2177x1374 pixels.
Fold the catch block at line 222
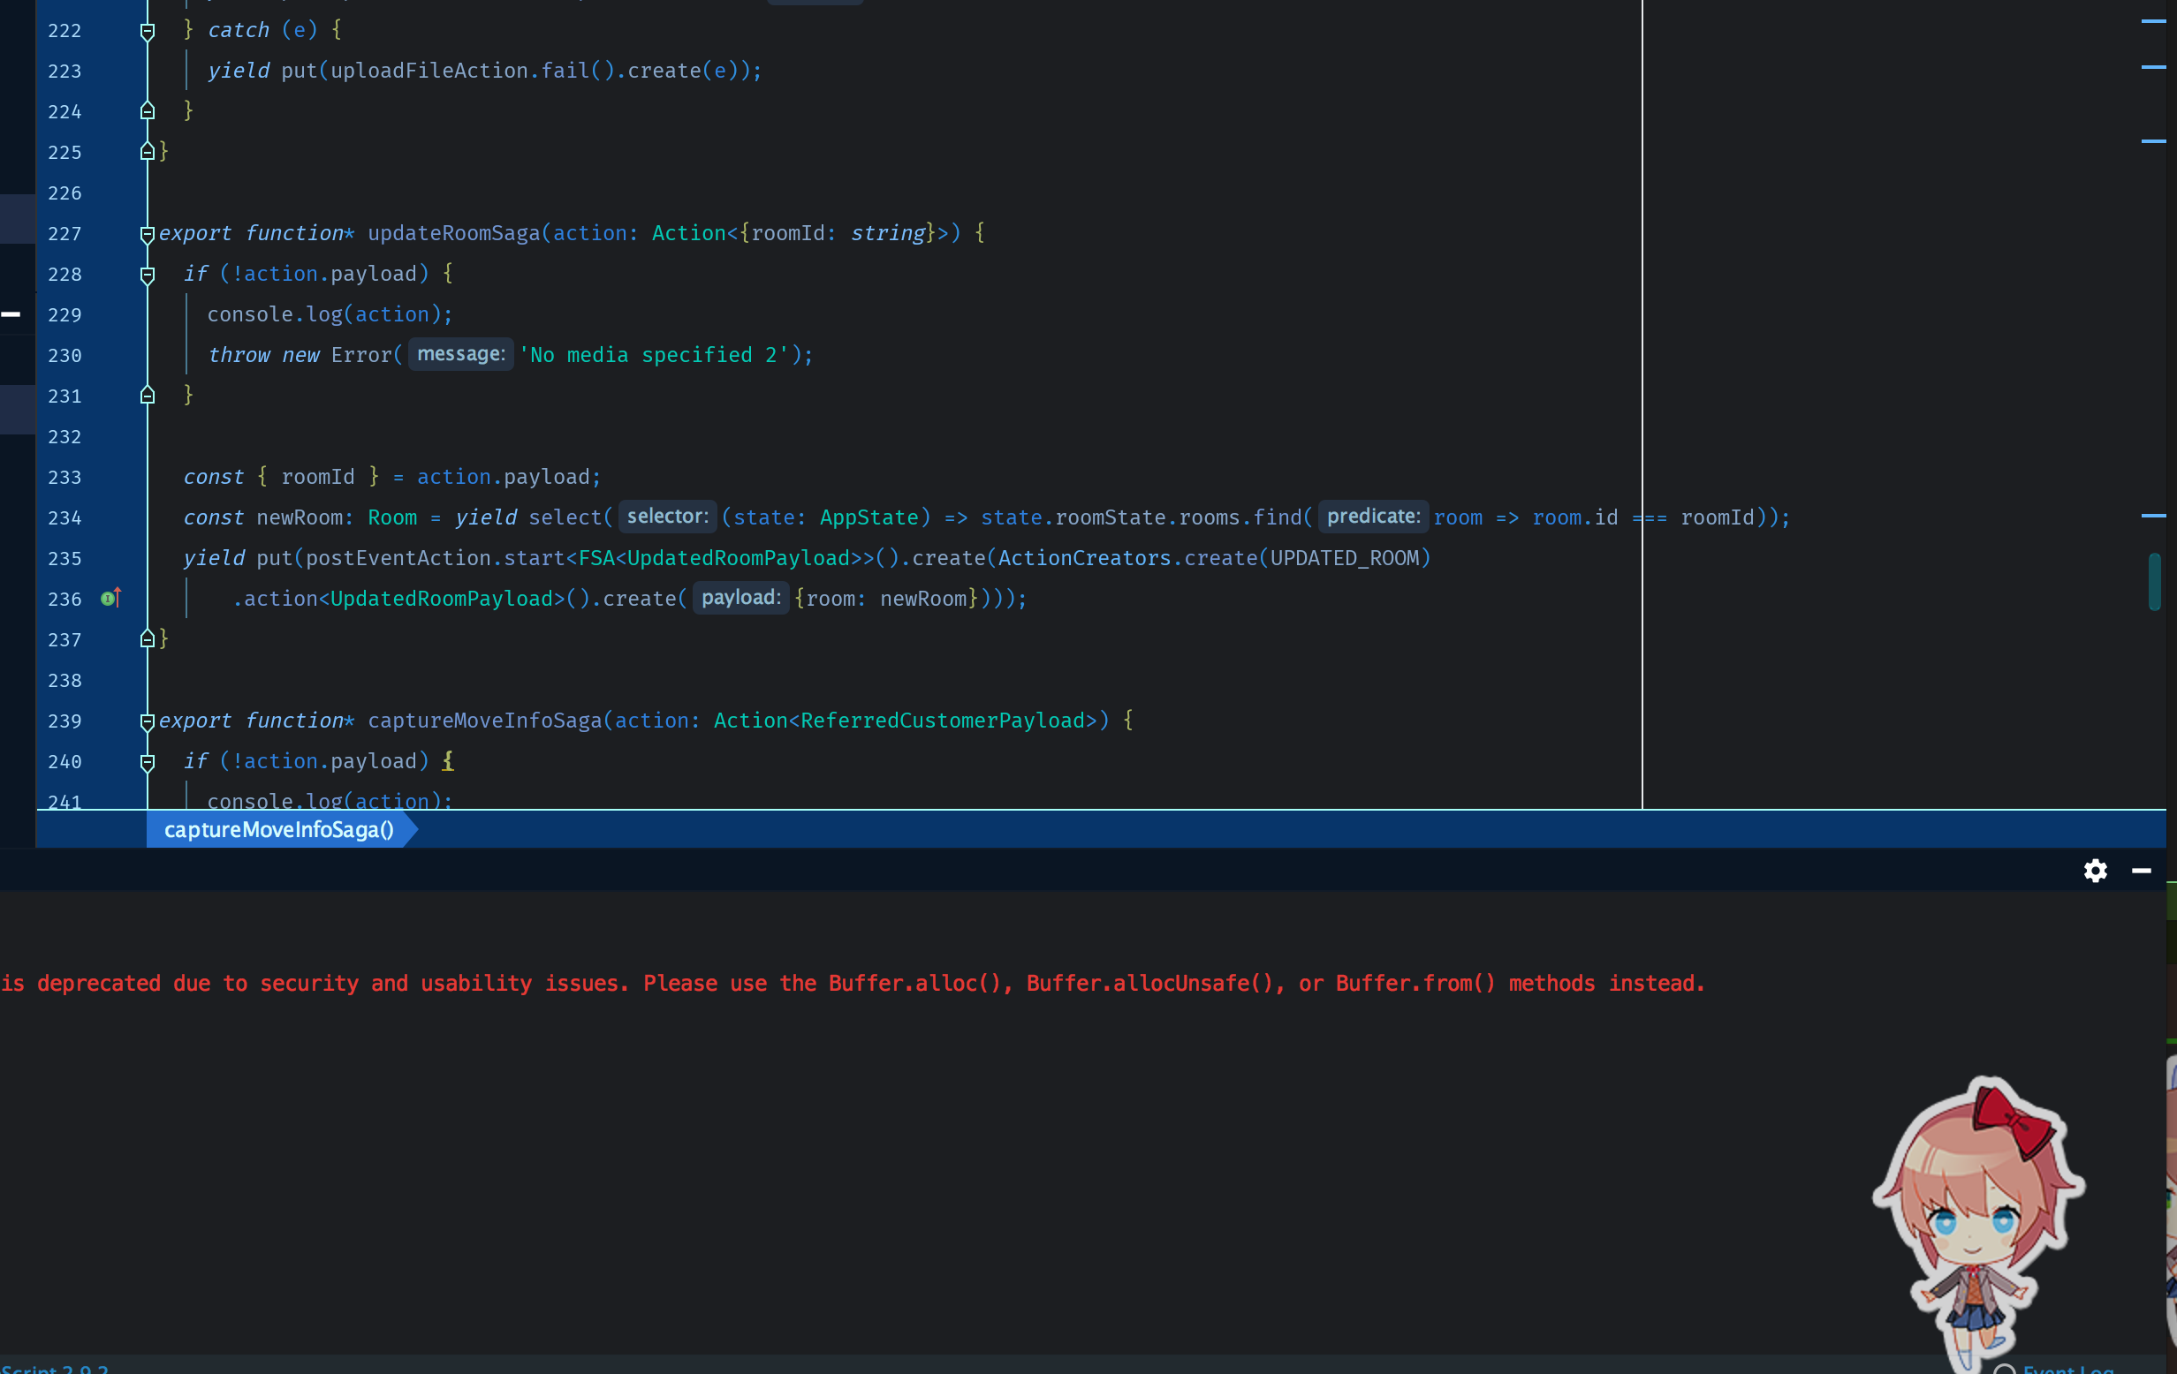click(x=148, y=32)
